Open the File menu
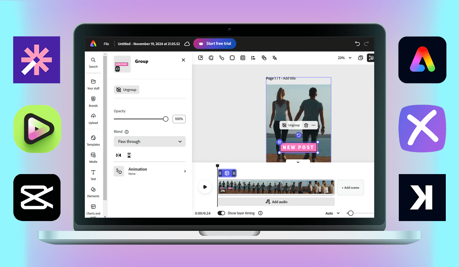This screenshot has width=459, height=267. point(106,44)
